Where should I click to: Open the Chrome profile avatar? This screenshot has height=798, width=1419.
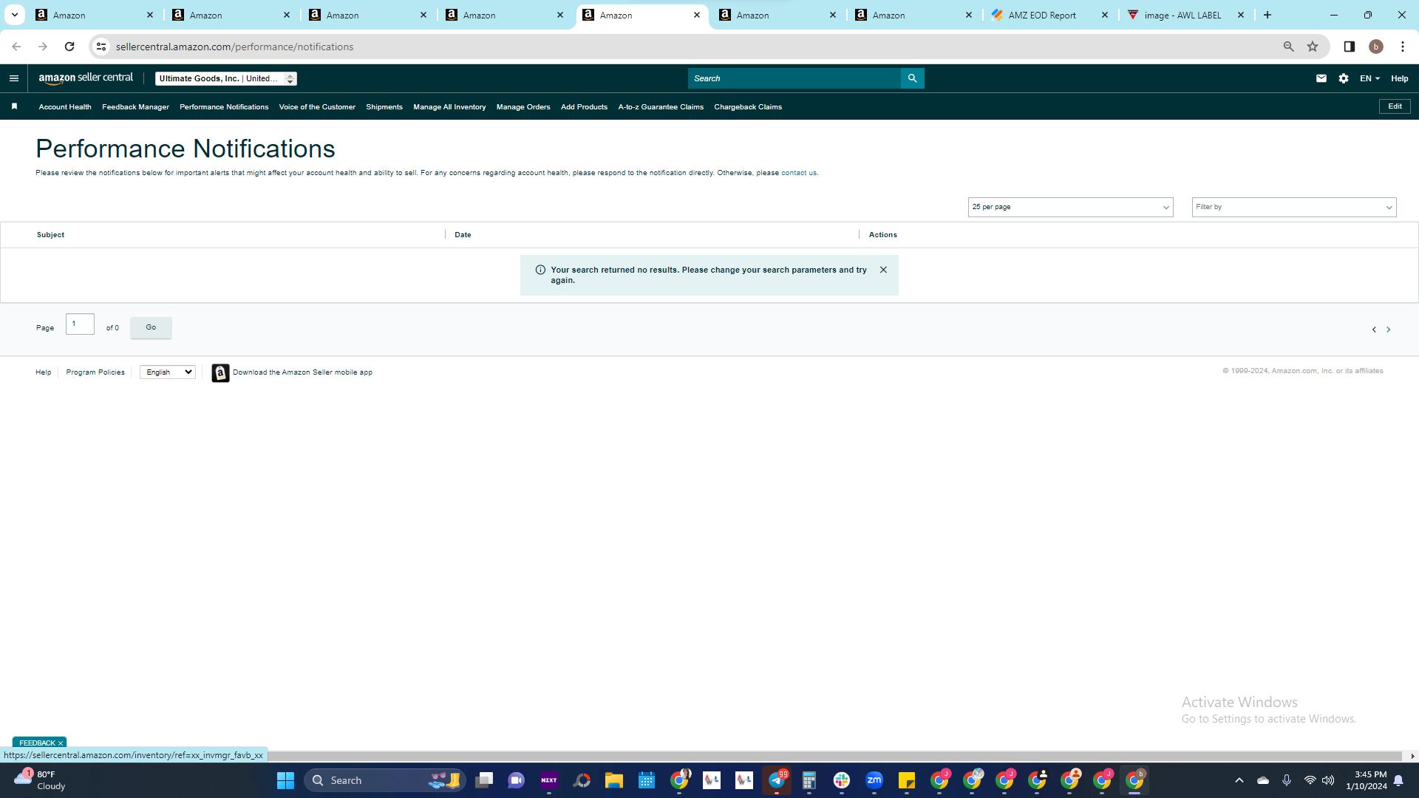[x=1376, y=47]
